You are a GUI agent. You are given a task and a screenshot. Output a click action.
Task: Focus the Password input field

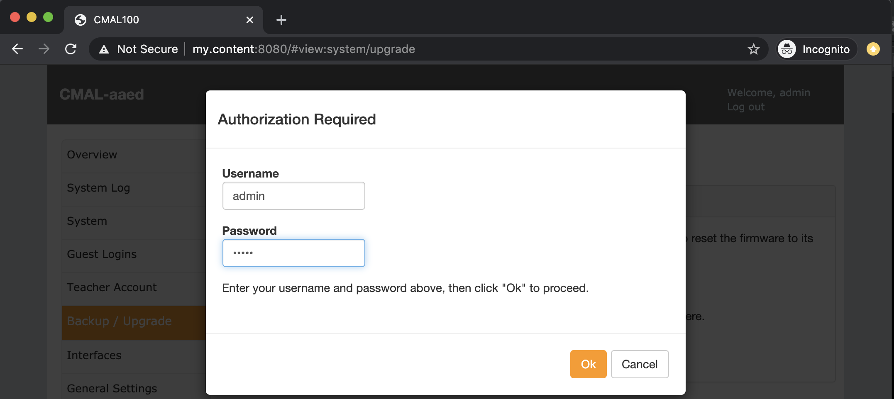293,253
